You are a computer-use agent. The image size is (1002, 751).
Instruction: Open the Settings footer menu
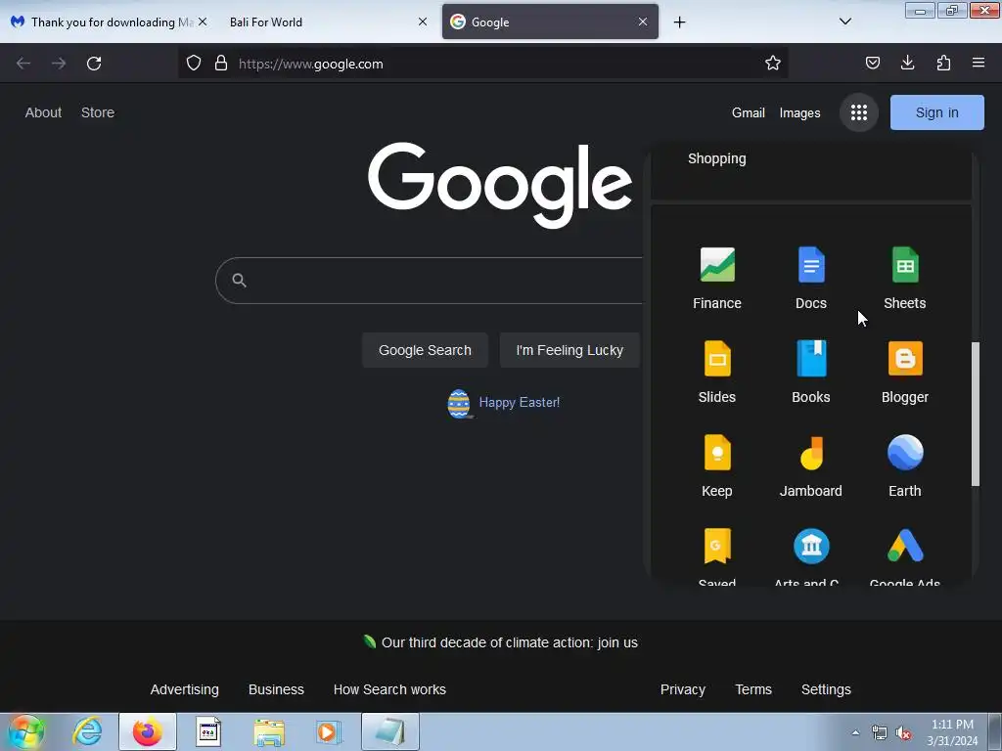pyautogui.click(x=826, y=689)
